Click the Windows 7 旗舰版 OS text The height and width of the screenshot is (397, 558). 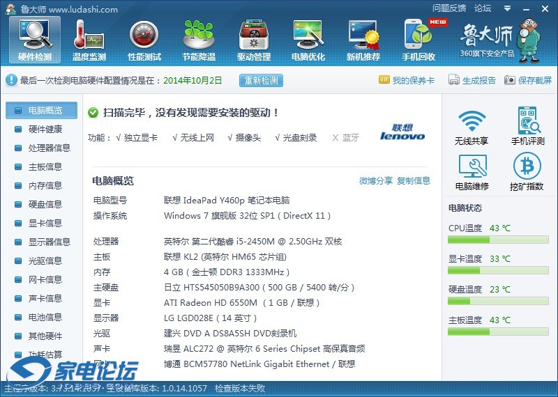coord(248,216)
